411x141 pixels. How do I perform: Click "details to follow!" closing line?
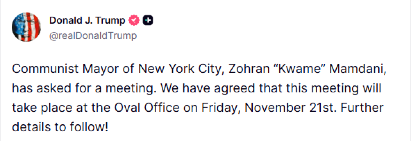coord(60,127)
